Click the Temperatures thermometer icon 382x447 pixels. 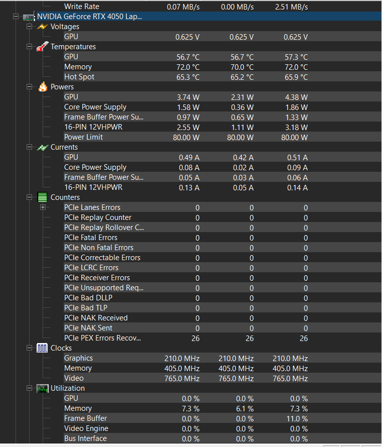pyautogui.click(x=42, y=47)
